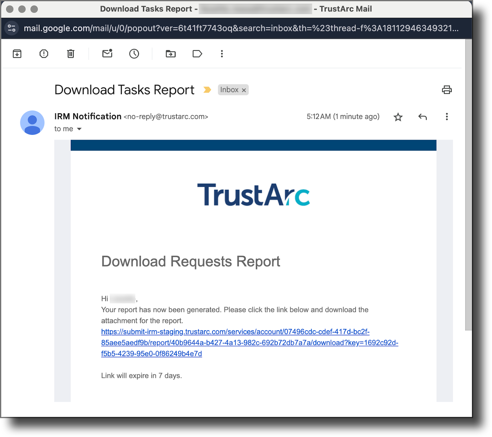
Task: Click the no-reply@trustarc.com sender address
Action: click(x=165, y=117)
